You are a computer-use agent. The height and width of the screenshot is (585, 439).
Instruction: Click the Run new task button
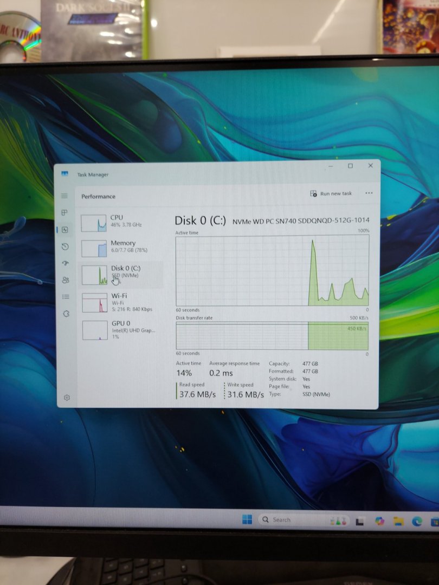pyautogui.click(x=331, y=193)
